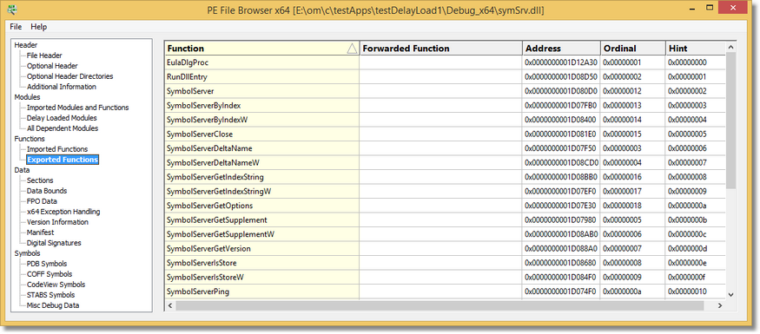Select the SymbolServerByIndexW row

[x=261, y=120]
